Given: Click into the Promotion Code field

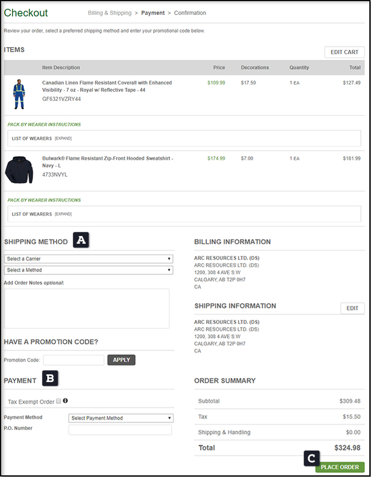Looking at the screenshot, I should (74, 360).
